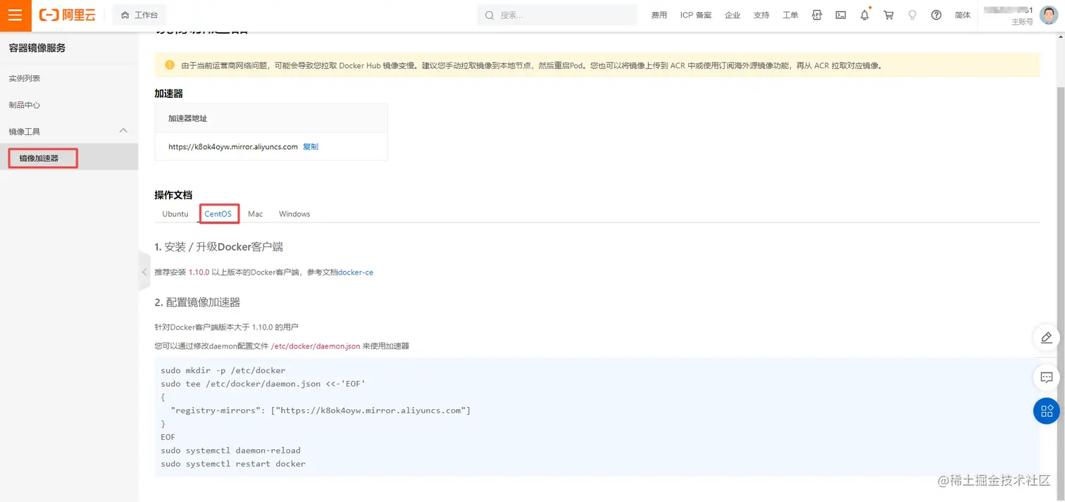The width and height of the screenshot is (1065, 502).
Task: Switch to the Ubuntu tab
Action: tap(175, 214)
